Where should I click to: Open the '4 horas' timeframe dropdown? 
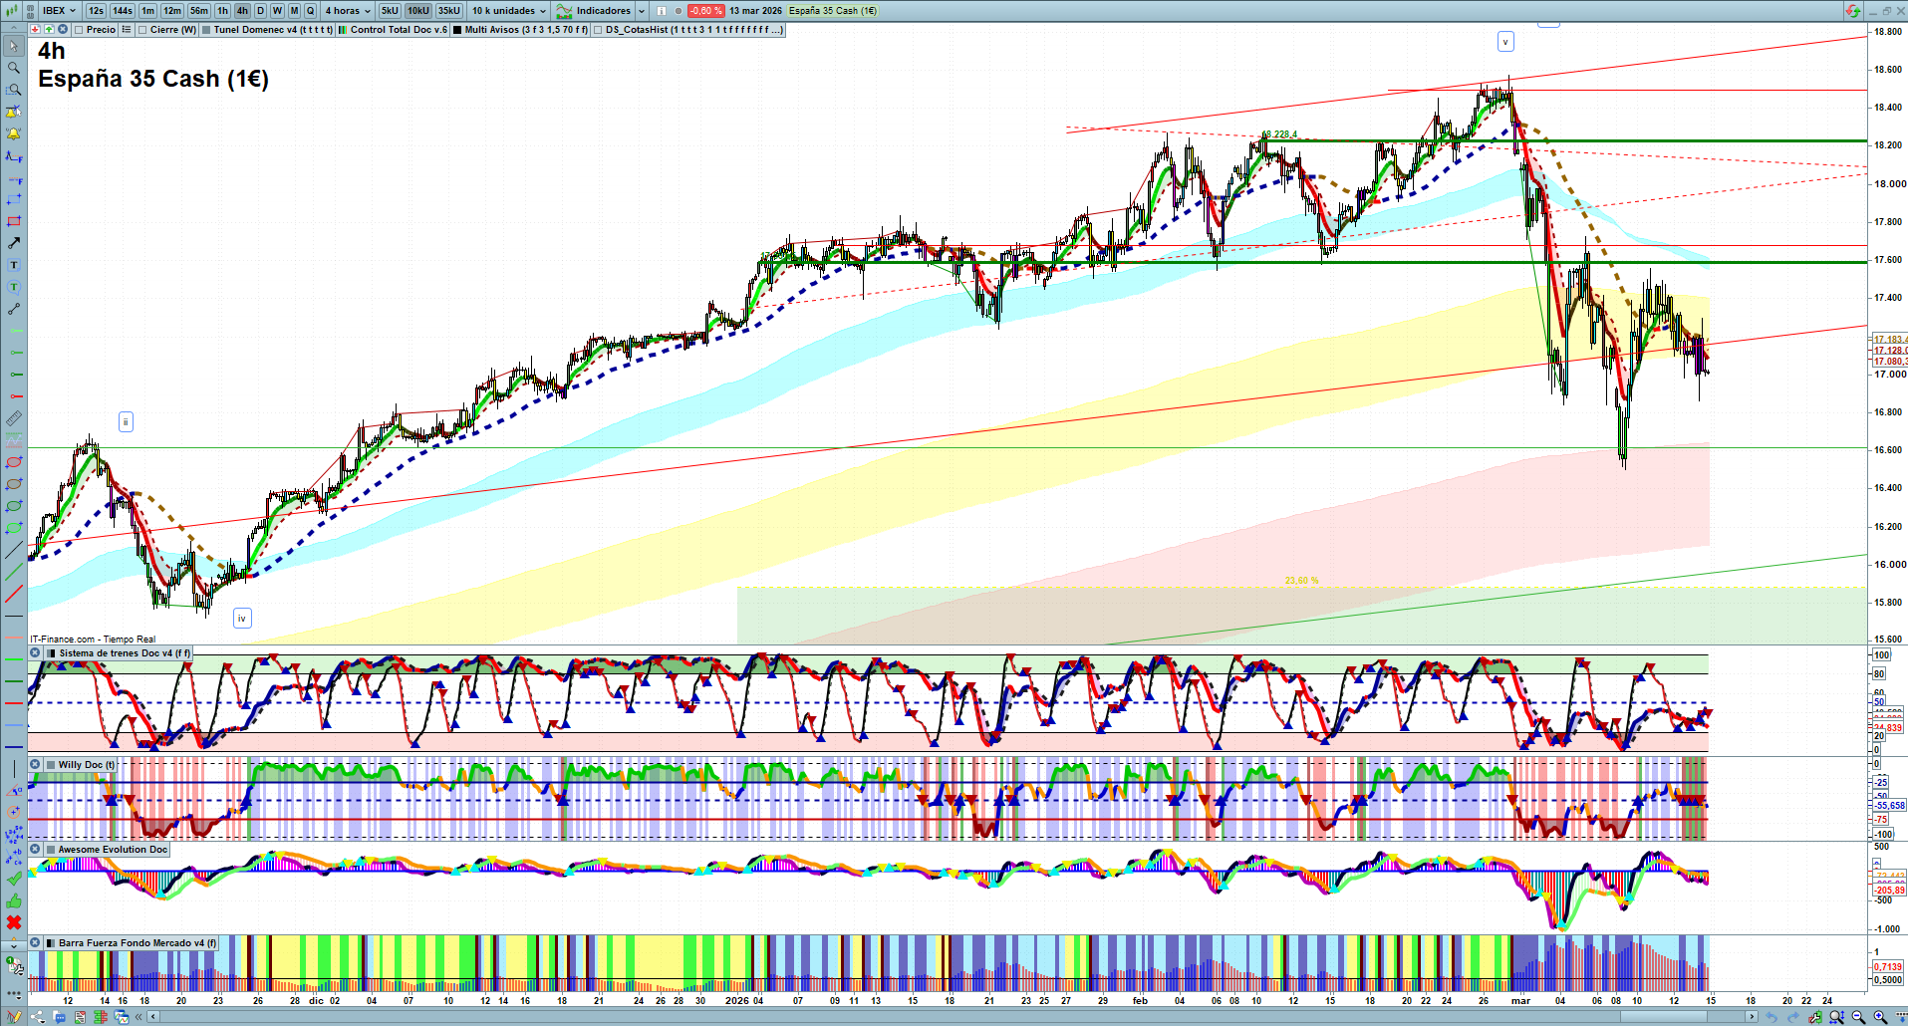click(348, 11)
